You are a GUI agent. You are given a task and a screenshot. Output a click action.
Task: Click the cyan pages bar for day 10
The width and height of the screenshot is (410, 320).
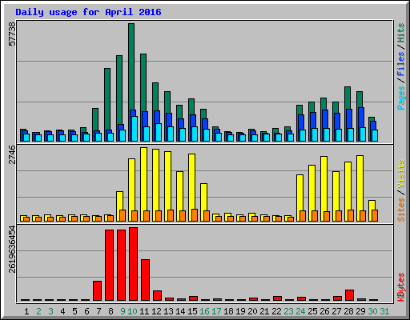tap(135, 129)
